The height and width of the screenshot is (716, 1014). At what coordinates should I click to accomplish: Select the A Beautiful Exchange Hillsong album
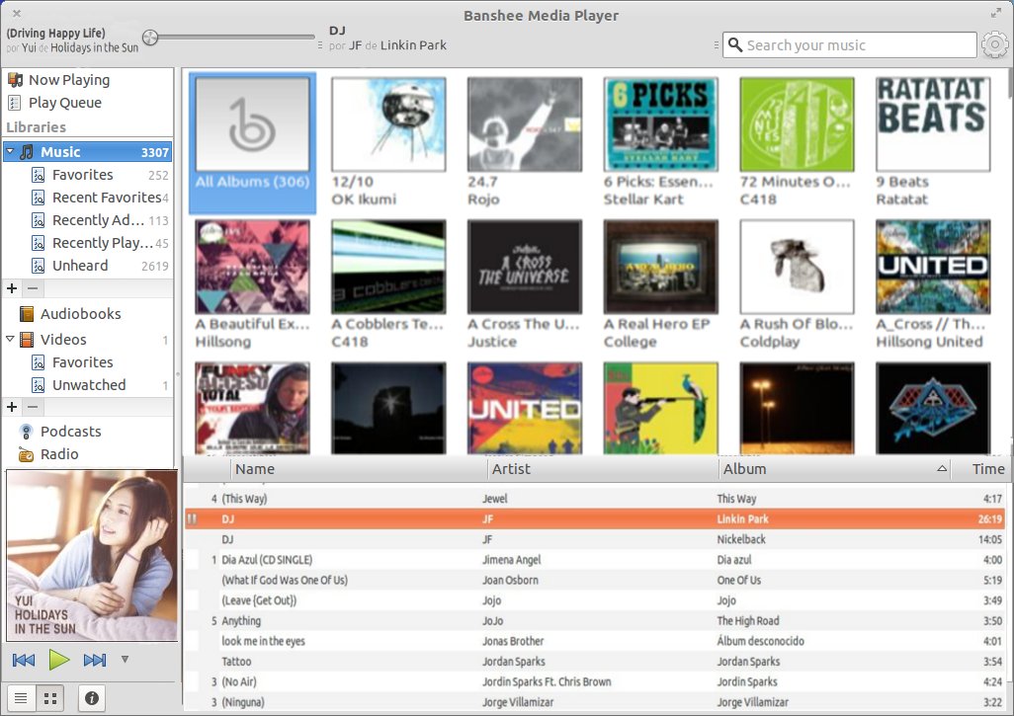click(252, 284)
